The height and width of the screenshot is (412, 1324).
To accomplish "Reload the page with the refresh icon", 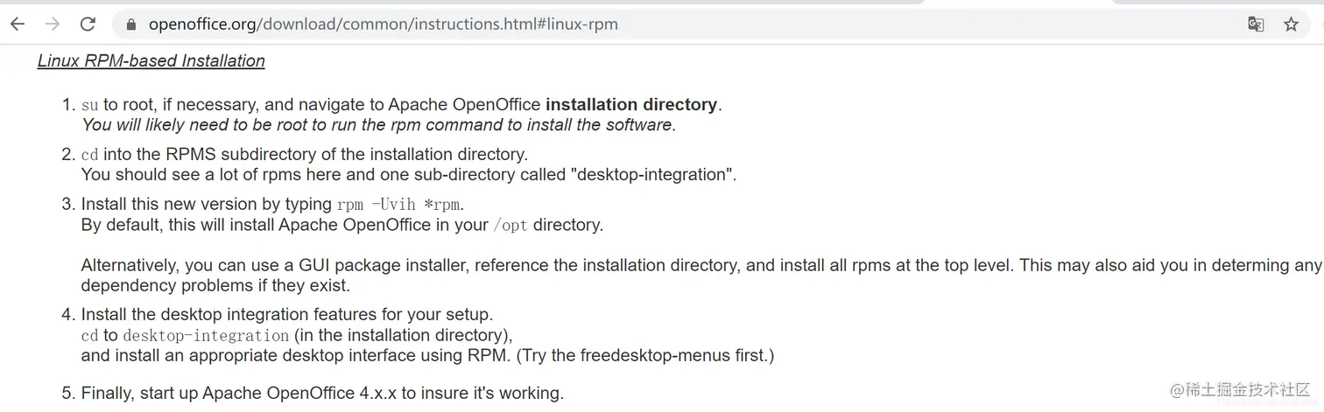I will [x=88, y=24].
